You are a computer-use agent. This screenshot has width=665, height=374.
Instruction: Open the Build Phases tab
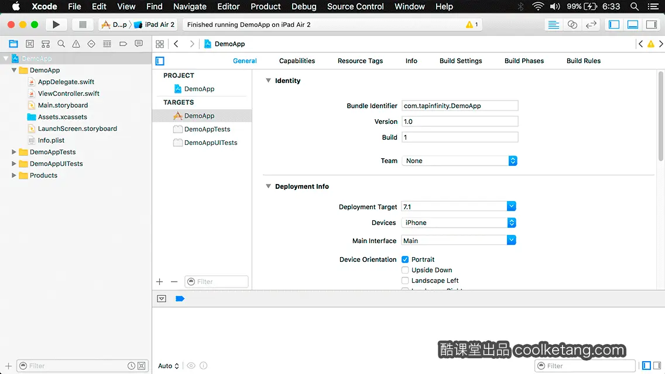(524, 61)
